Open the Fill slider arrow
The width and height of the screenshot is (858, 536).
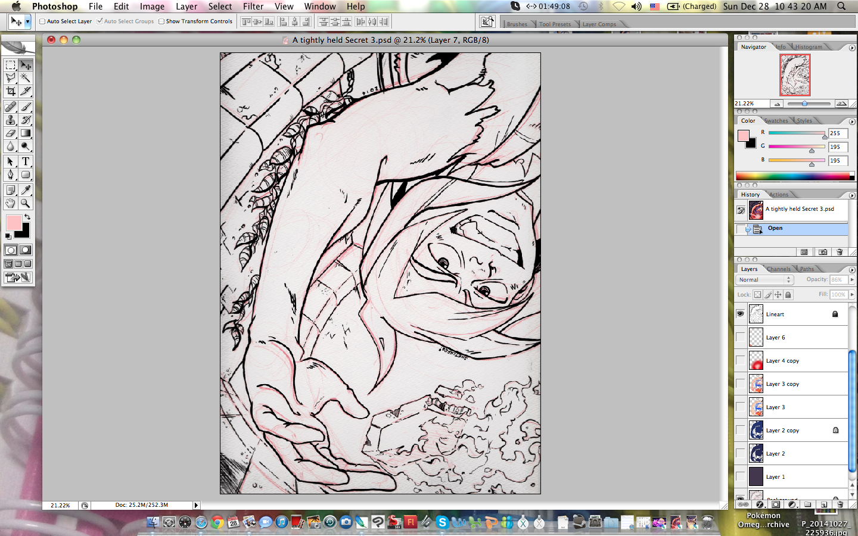(851, 294)
